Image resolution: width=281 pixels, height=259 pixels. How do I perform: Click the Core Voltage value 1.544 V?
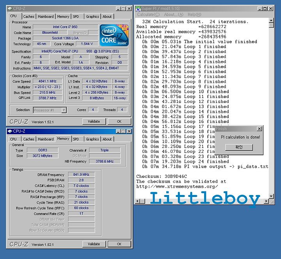(87, 44)
